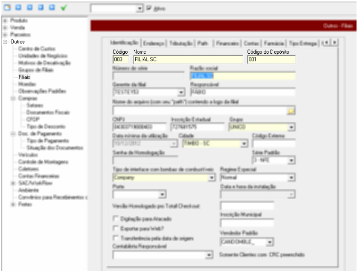Select Tipo de Pagamento tree item

[48, 141]
